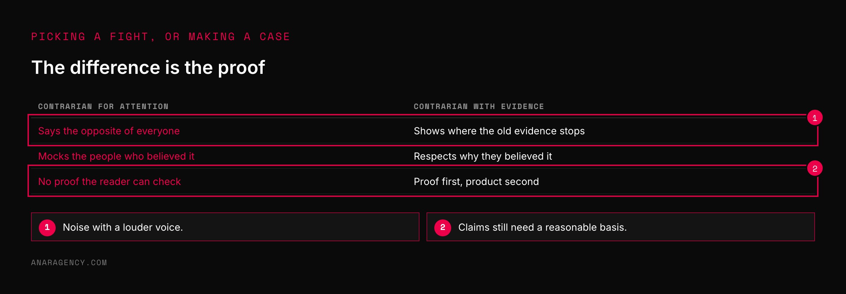The image size is (846, 294).
Task: Select 'Says the opposite of everyone' text
Action: pyautogui.click(x=109, y=131)
